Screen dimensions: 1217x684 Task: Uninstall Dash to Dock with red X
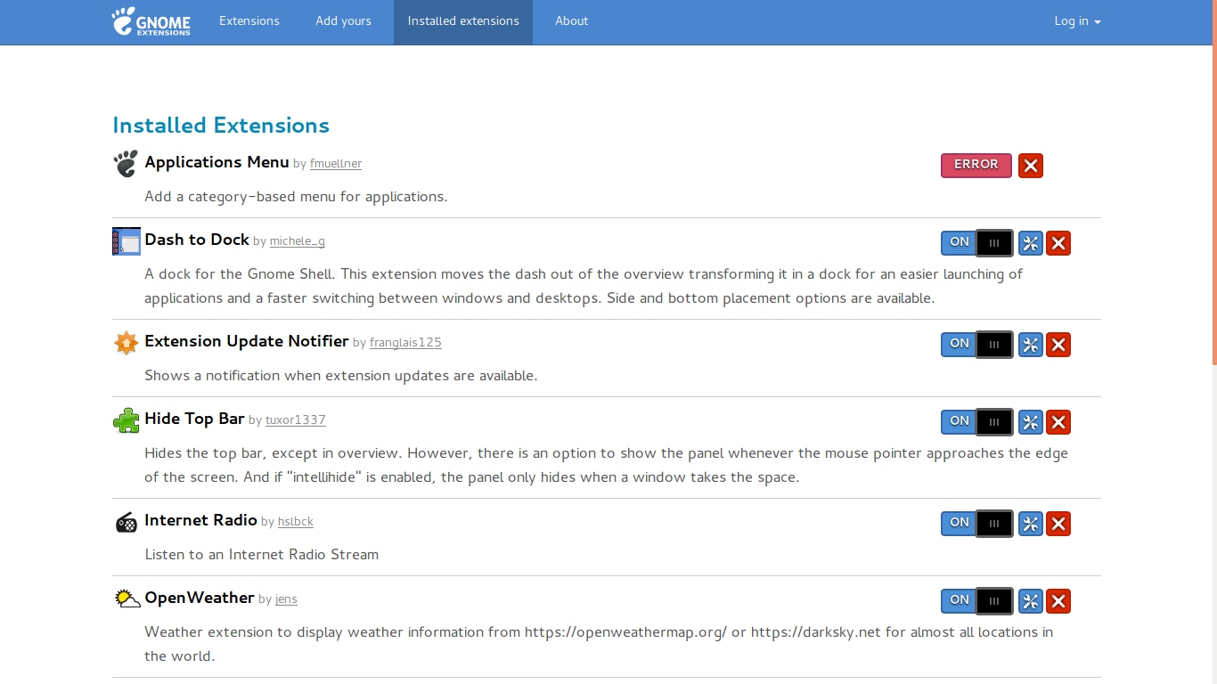pyautogui.click(x=1058, y=243)
